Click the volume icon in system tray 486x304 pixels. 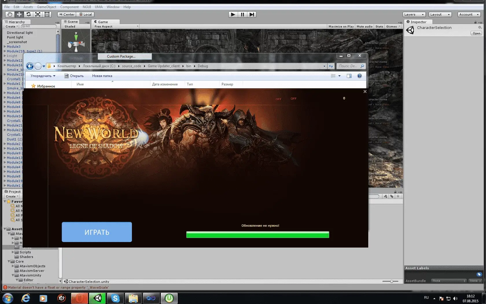point(455,298)
